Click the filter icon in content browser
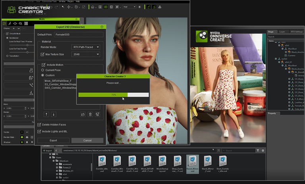This screenshot has width=305, height=184. click(258, 151)
